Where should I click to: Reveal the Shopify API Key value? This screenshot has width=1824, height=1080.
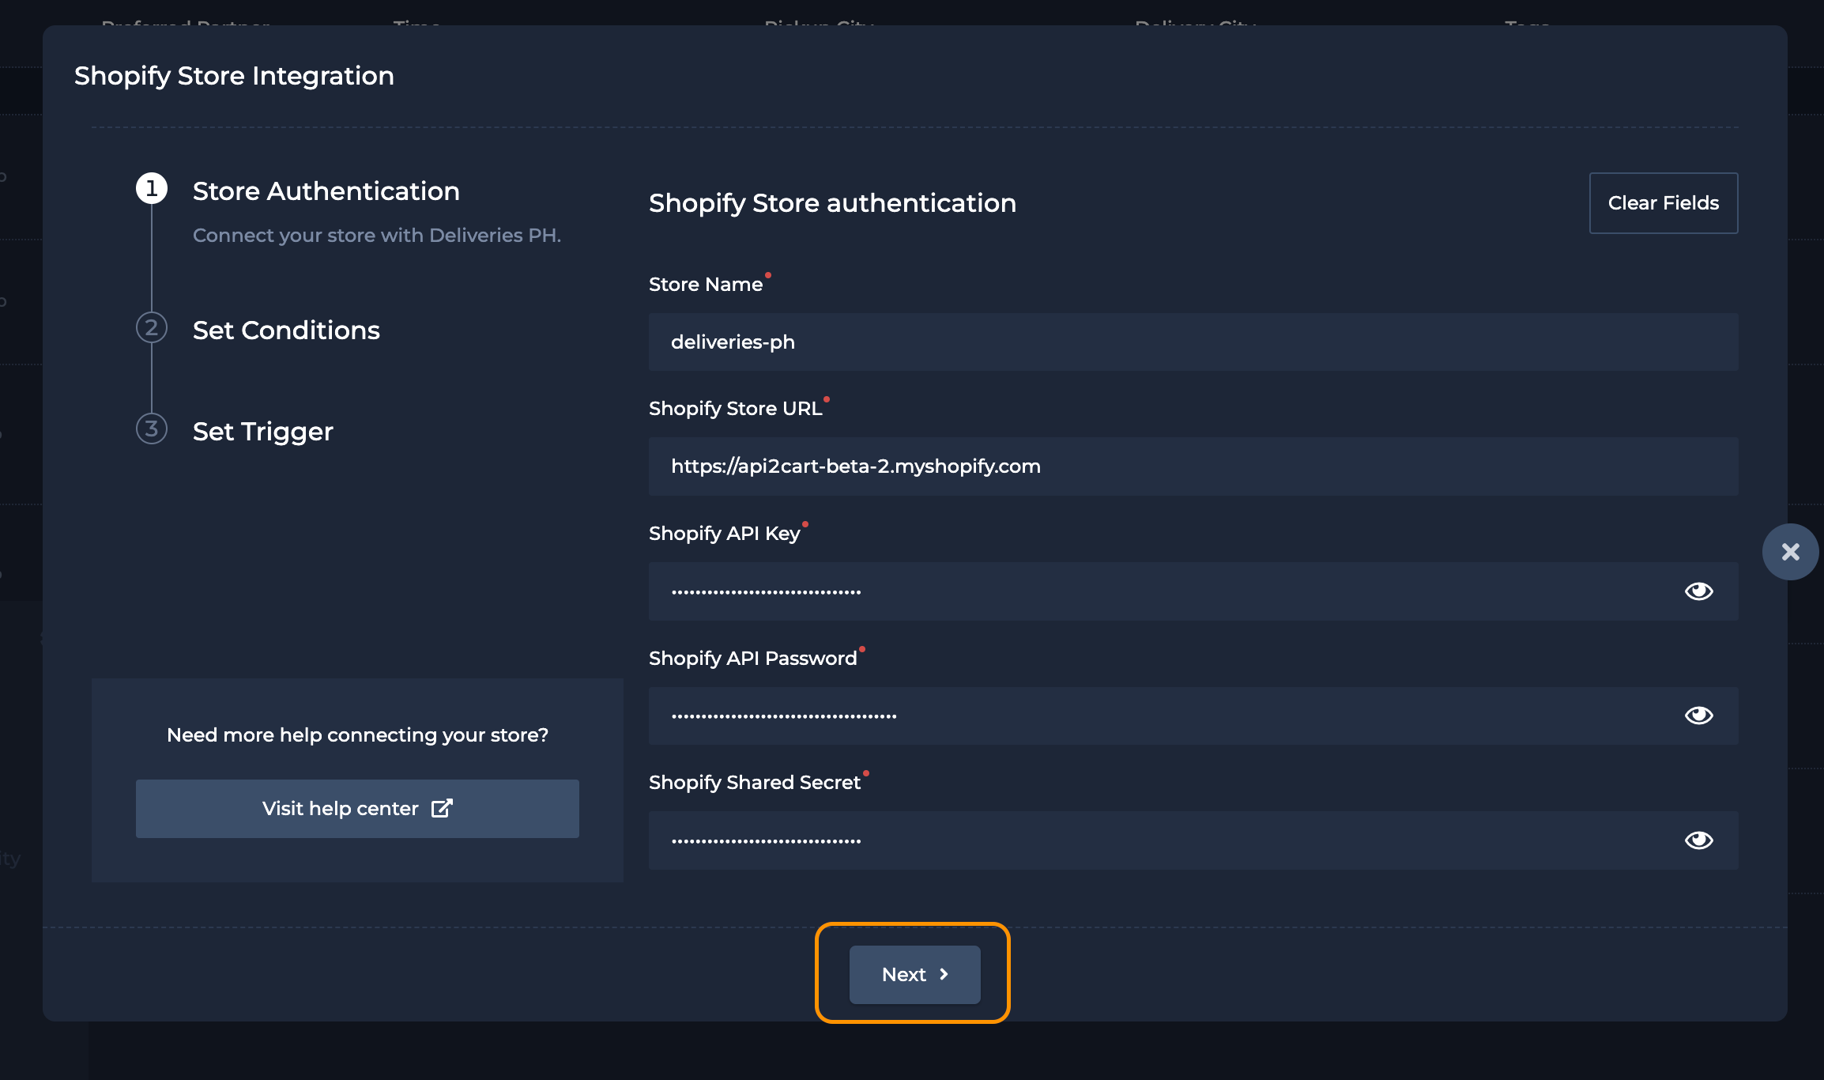point(1698,591)
